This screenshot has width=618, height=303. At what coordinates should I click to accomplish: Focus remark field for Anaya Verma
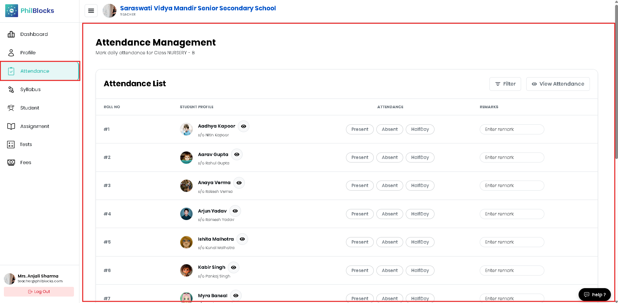click(512, 185)
